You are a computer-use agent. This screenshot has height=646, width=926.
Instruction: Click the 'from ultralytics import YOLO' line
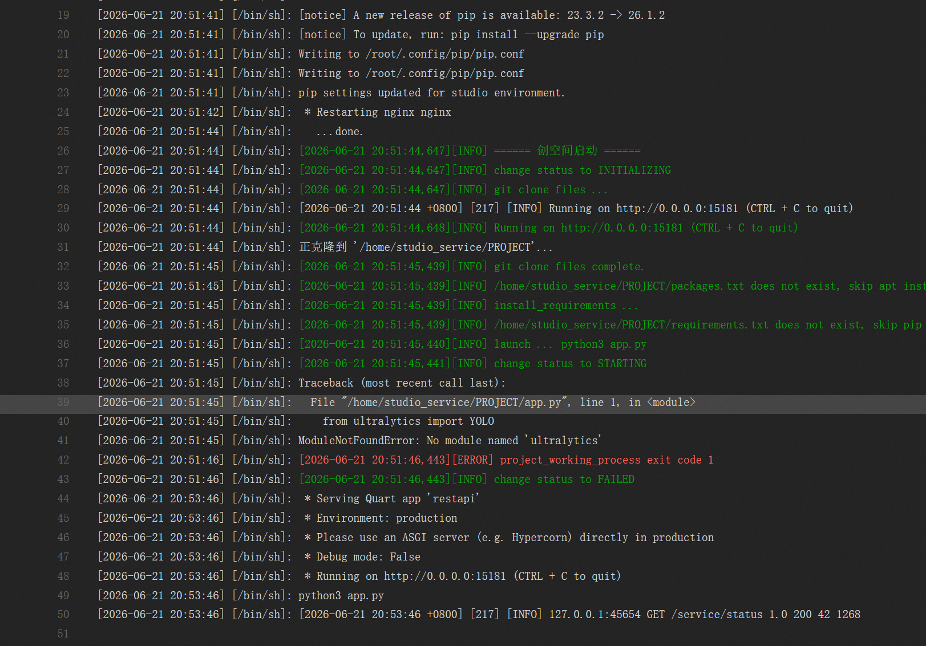pyautogui.click(x=296, y=421)
